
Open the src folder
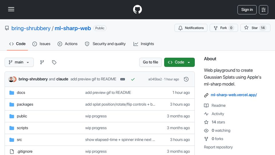(x=19, y=140)
